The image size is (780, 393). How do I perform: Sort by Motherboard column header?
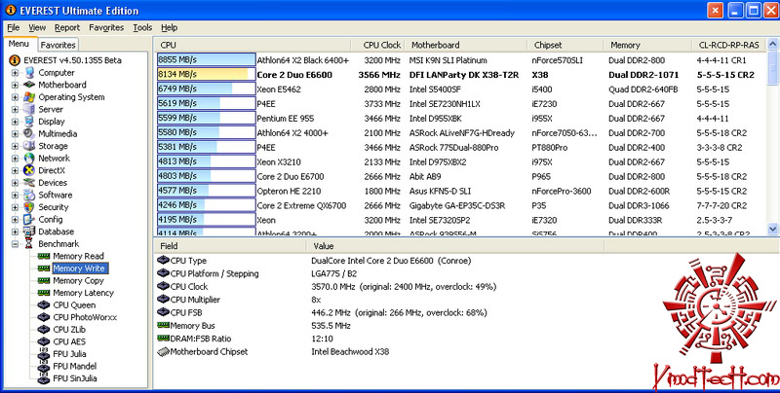pyautogui.click(x=466, y=45)
